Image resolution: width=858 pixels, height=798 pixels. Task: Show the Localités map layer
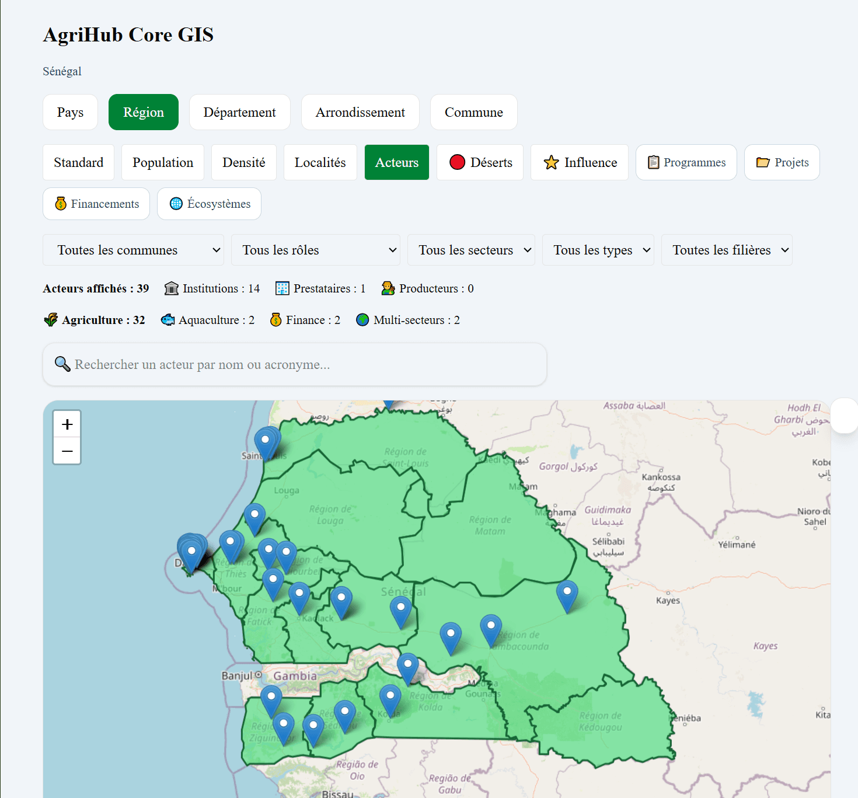pos(320,162)
